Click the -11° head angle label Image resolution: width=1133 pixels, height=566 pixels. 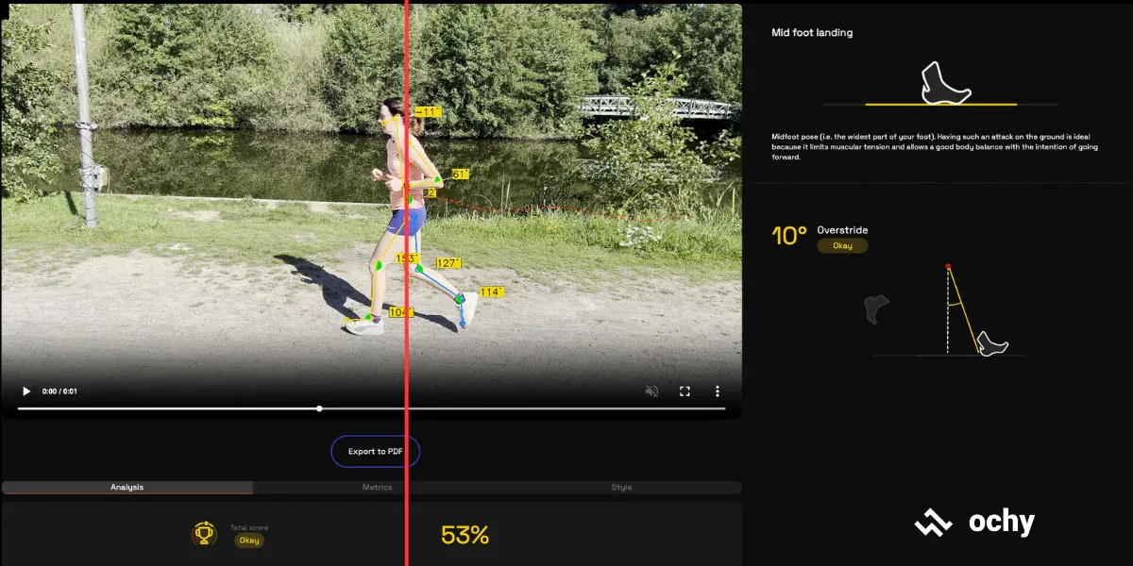click(x=428, y=112)
